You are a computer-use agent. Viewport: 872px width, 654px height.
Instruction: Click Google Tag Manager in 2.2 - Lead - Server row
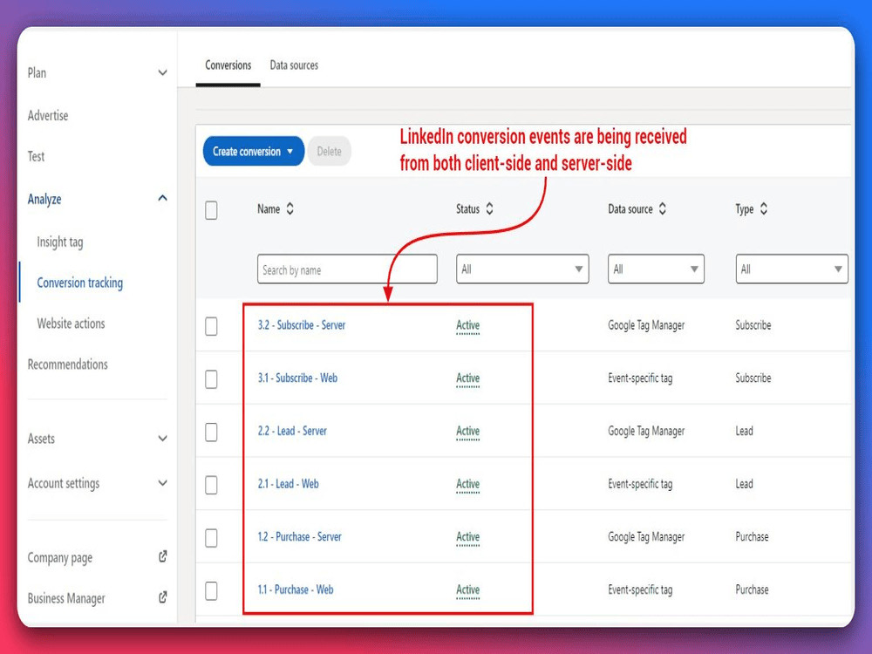point(646,431)
